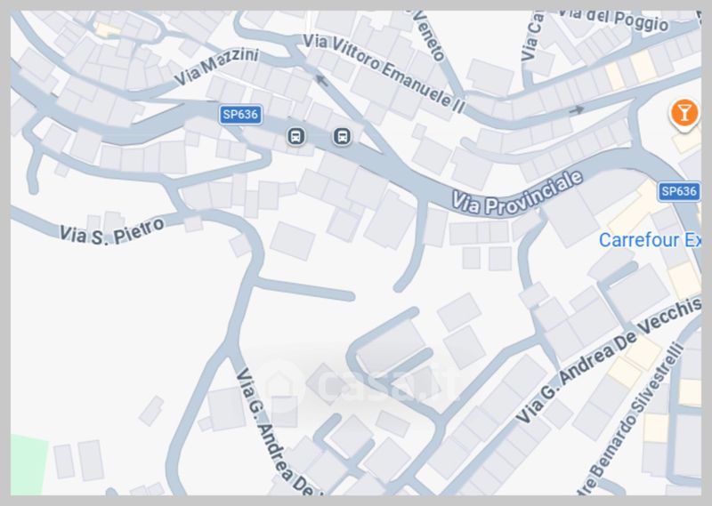Viewport: 712px width, 506px height.
Task: Click the yellow building at top left
Action: click(x=108, y=30)
